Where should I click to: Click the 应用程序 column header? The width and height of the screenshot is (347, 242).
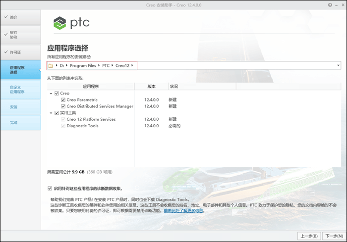pyautogui.click(x=91, y=87)
